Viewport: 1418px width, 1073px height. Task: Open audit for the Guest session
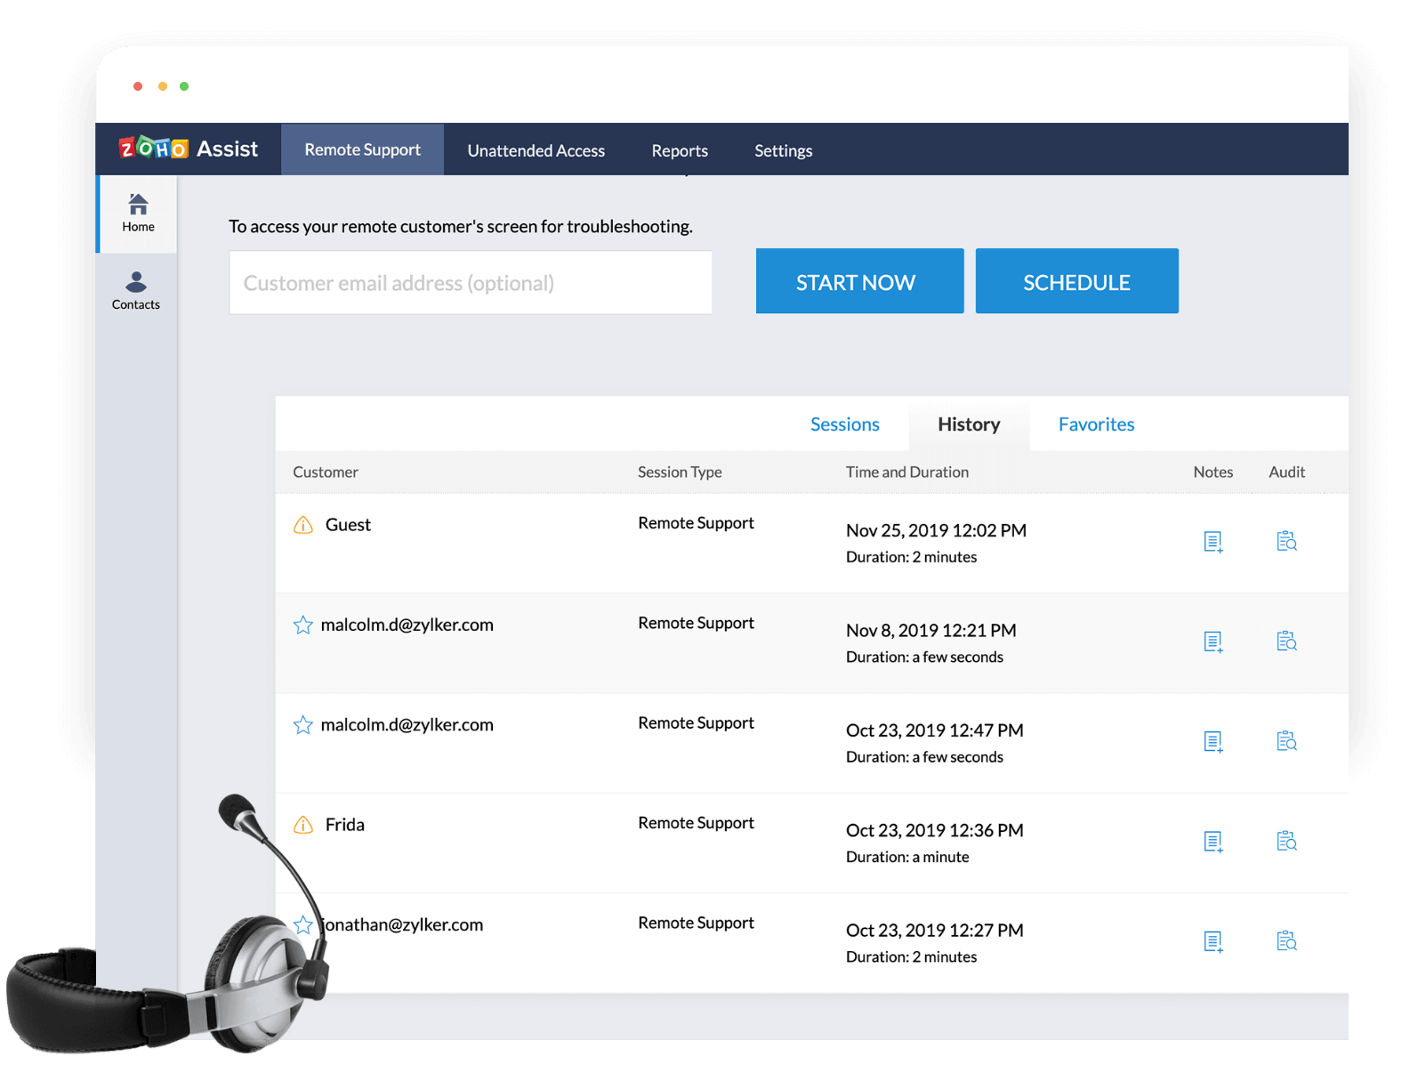pos(1286,541)
